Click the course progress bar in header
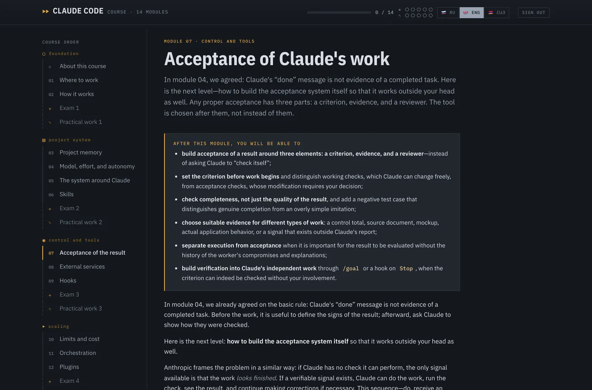Viewport: 592px width, 390px height. tap(339, 13)
